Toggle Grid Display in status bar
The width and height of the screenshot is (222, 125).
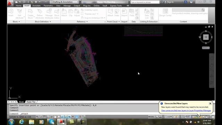click(44, 117)
